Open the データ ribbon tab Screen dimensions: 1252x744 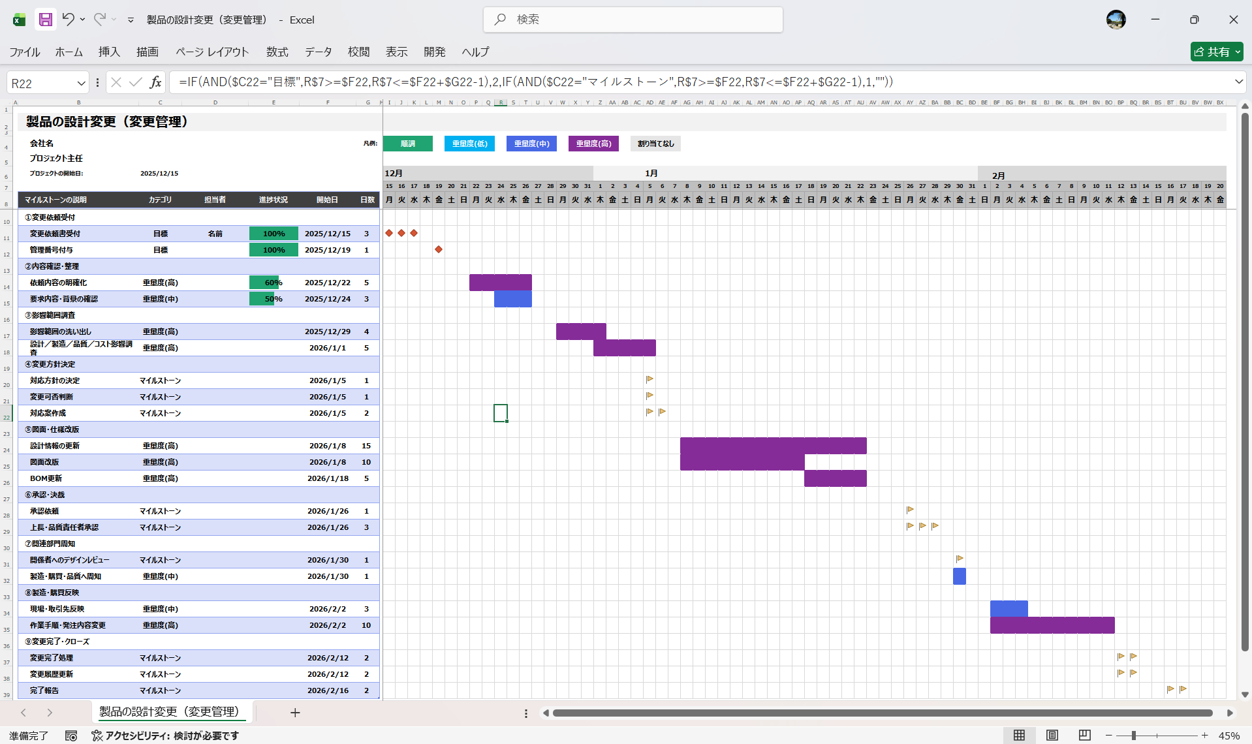tap(318, 52)
